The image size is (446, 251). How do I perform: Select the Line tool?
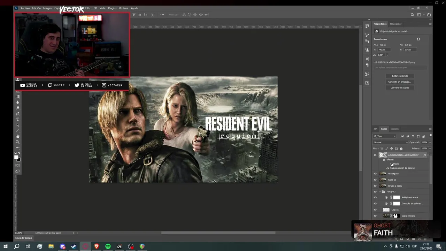(x=18, y=131)
